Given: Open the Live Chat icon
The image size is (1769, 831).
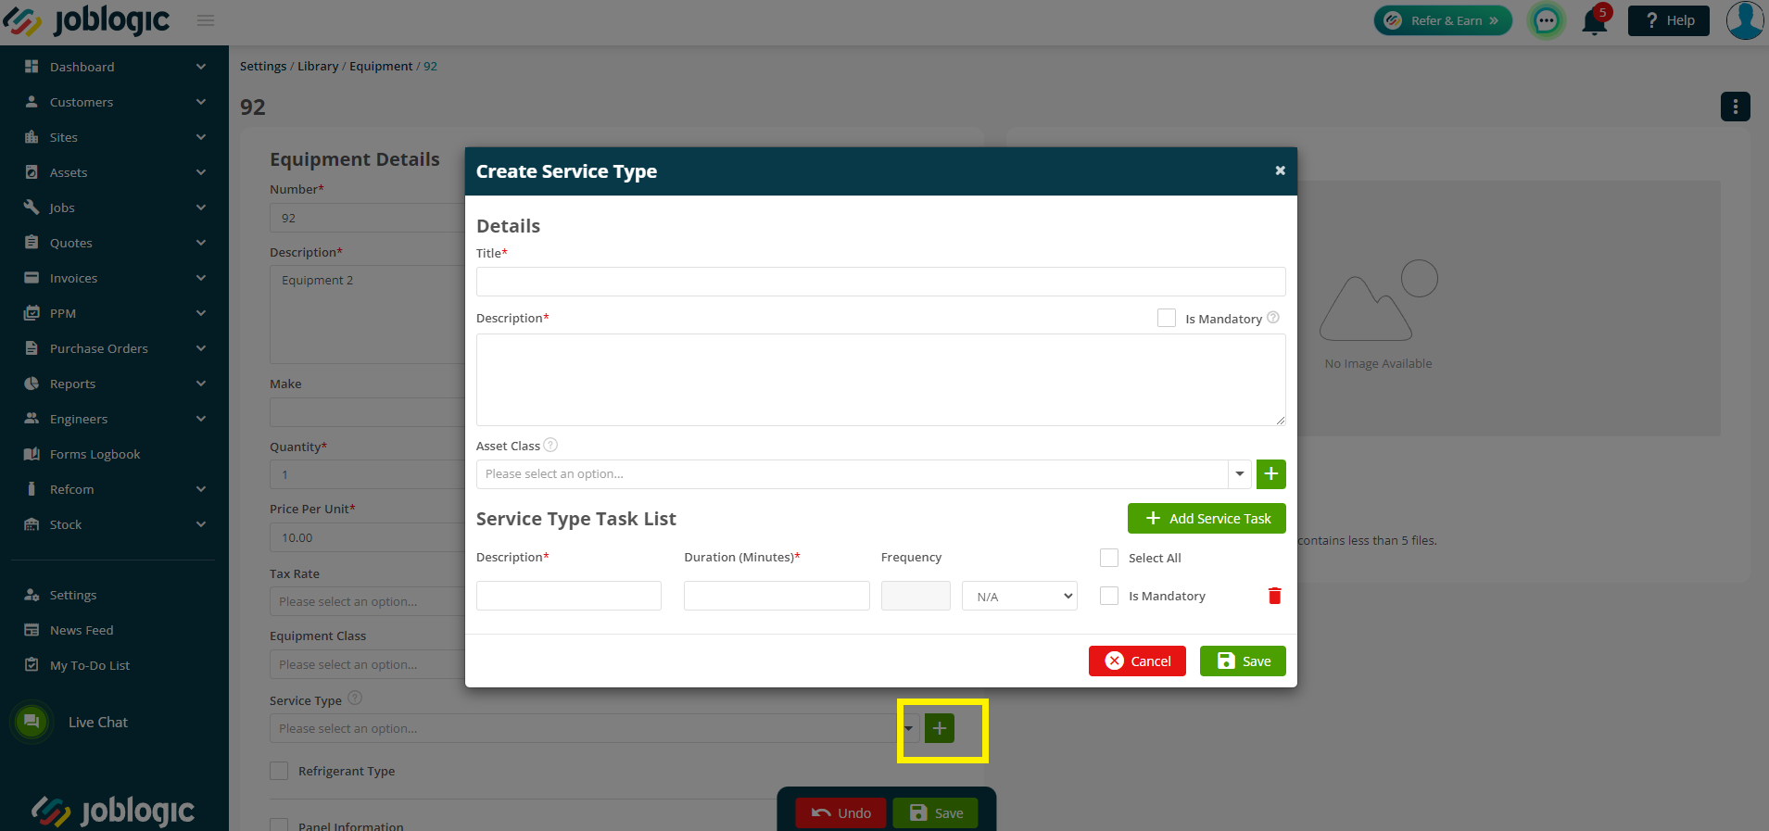Looking at the screenshot, I should [32, 722].
